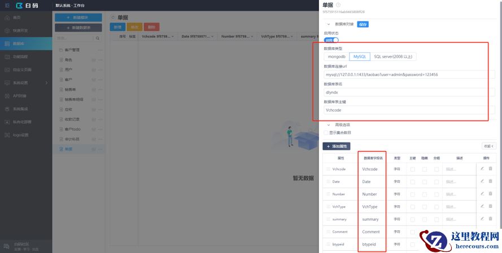
Task: Click the primary key field containing Vchcode
Action: pos(409,110)
